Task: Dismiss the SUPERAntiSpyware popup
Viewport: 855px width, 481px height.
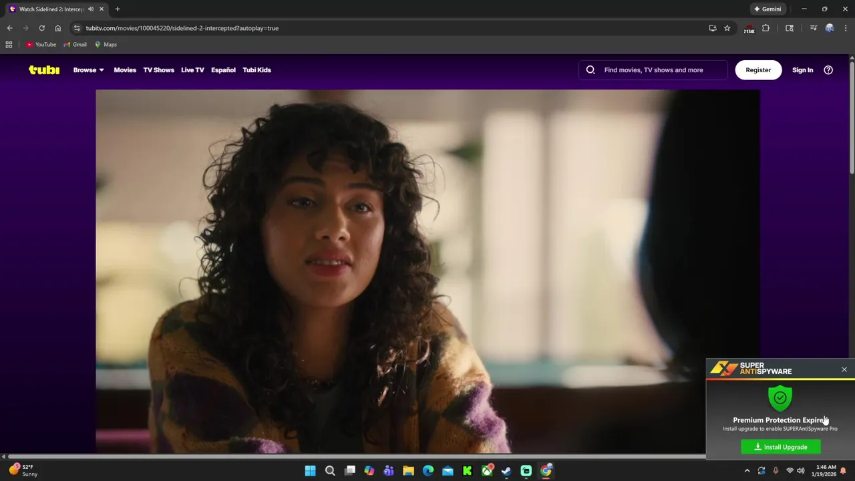Action: [x=844, y=369]
